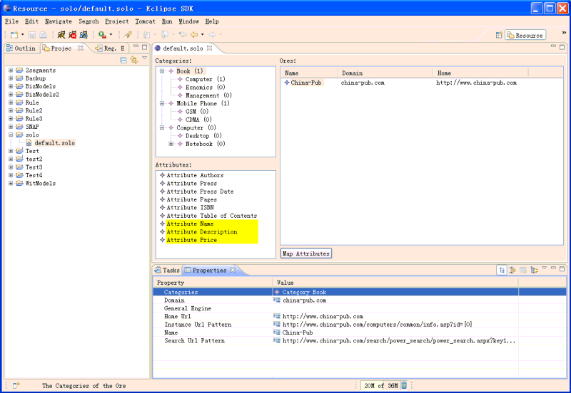The width and height of the screenshot is (571, 393).
Task: Stop Tomcat using the red-X cat icon
Action: point(73,35)
